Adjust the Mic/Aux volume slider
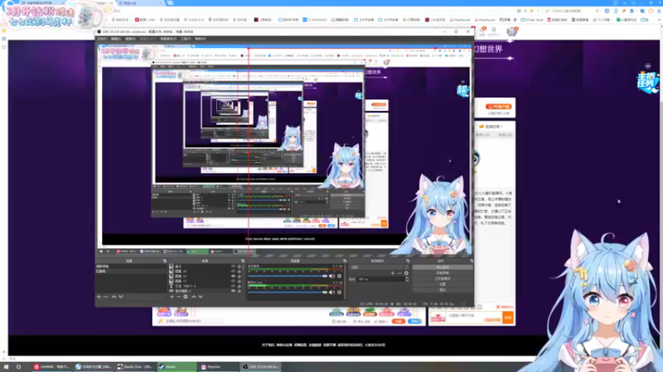 coord(288,293)
